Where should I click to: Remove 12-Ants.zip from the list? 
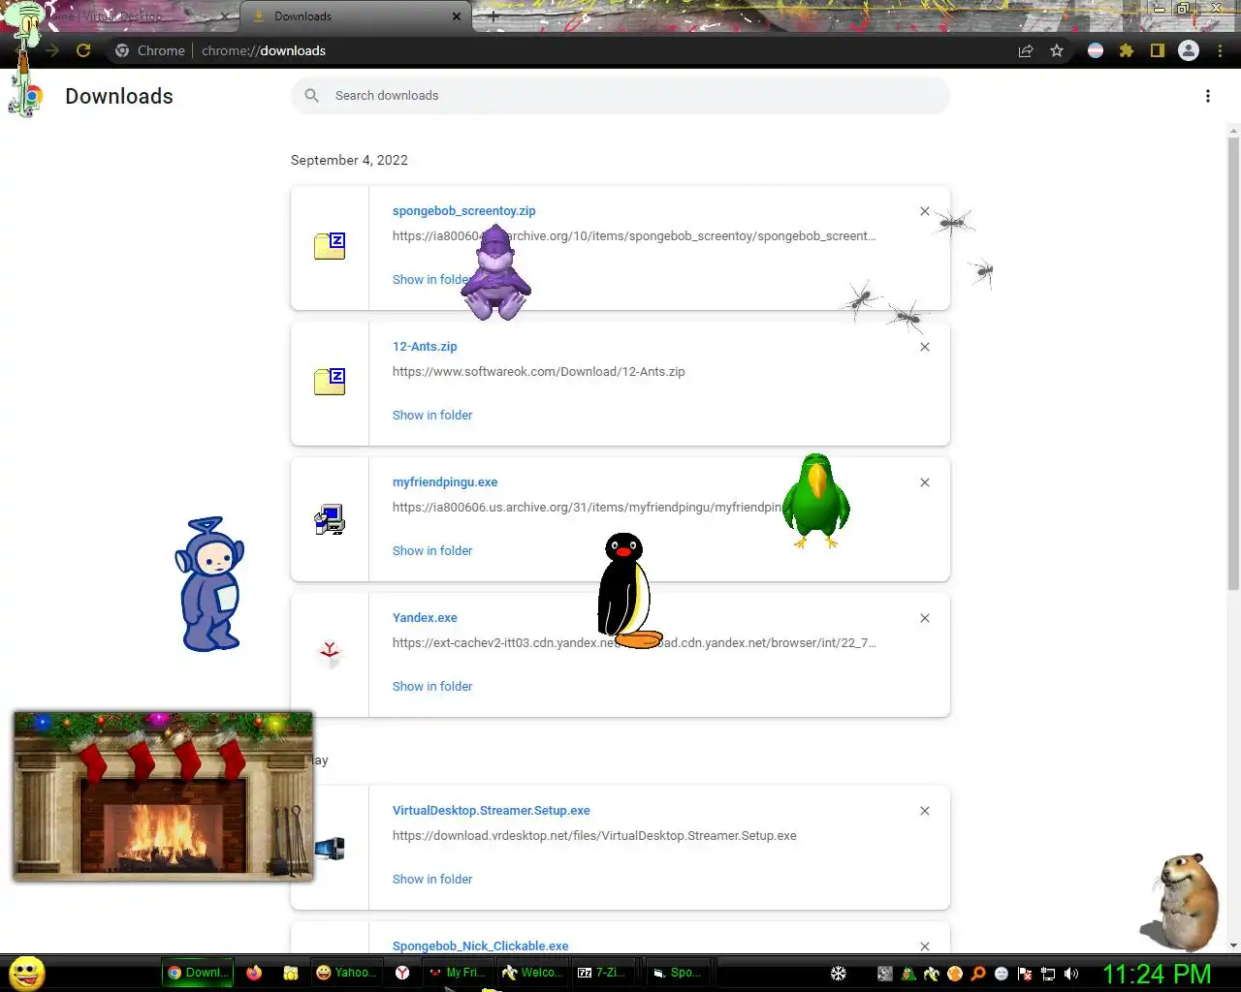click(x=925, y=347)
